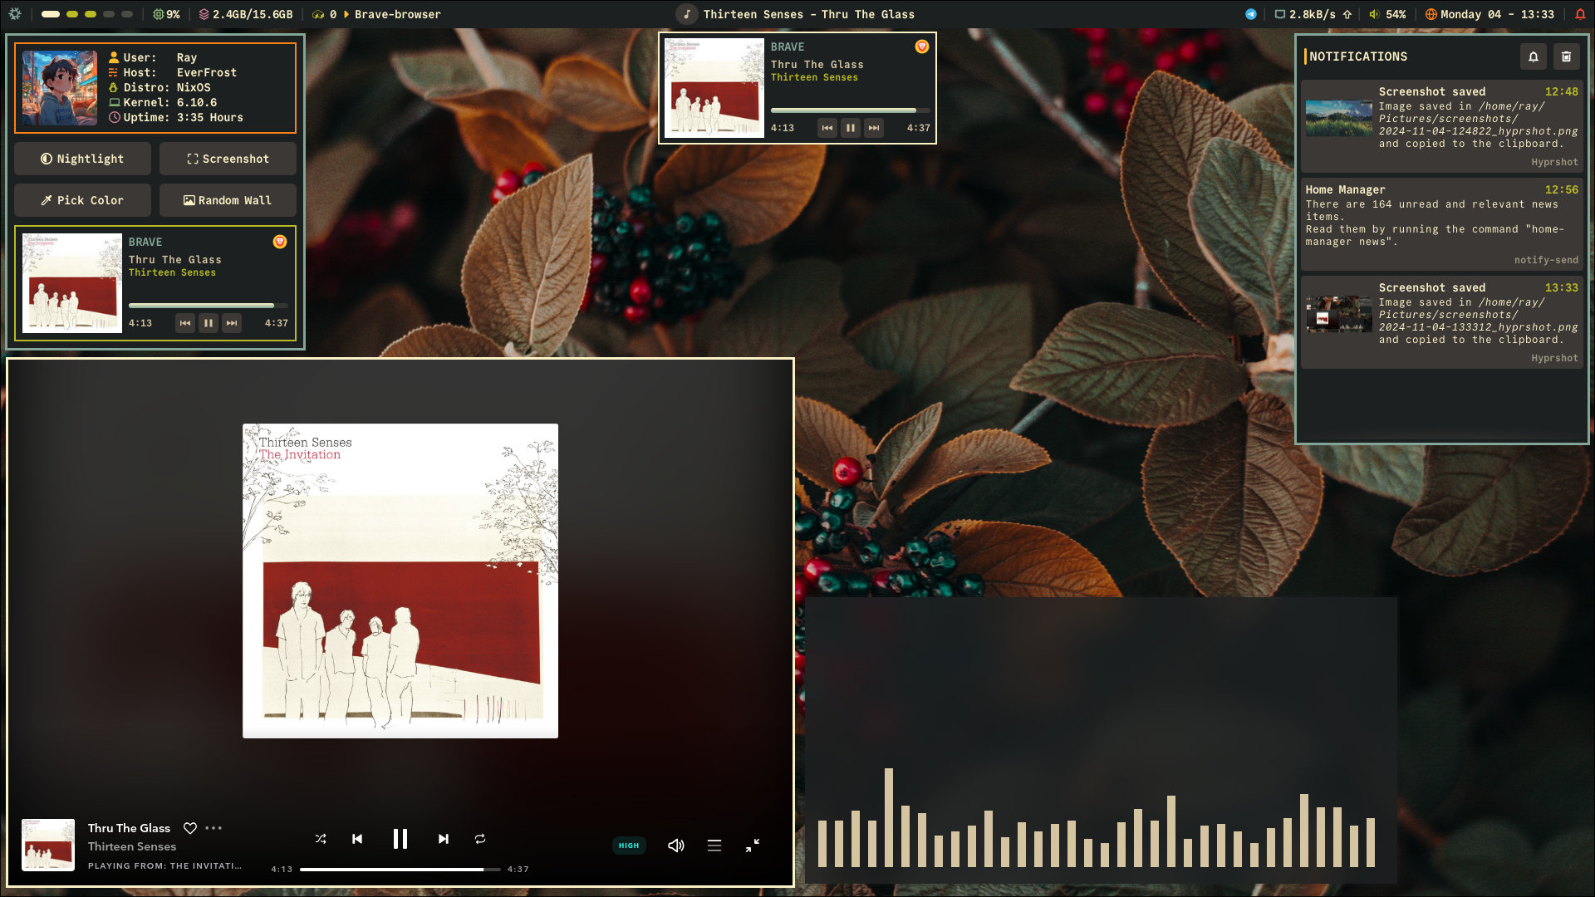This screenshot has width=1595, height=897.
Task: Mute the player volume speaker icon
Action: pos(676,846)
